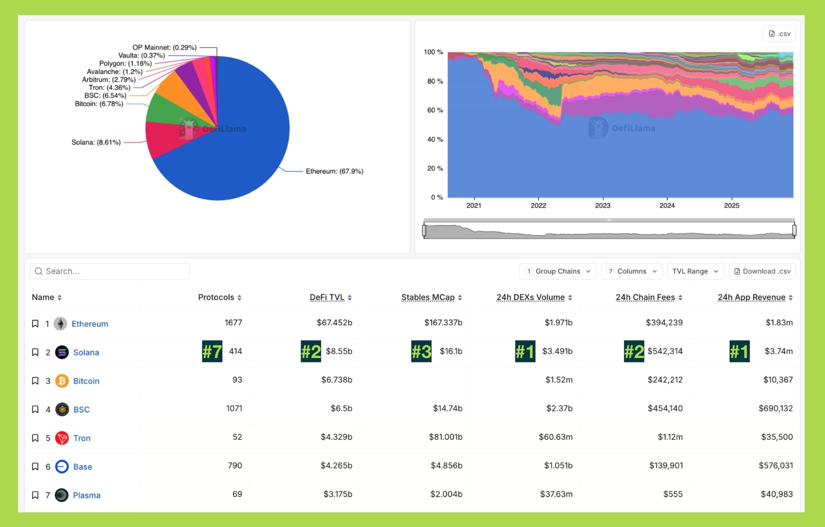Click the Base chain logo icon

click(x=62, y=466)
